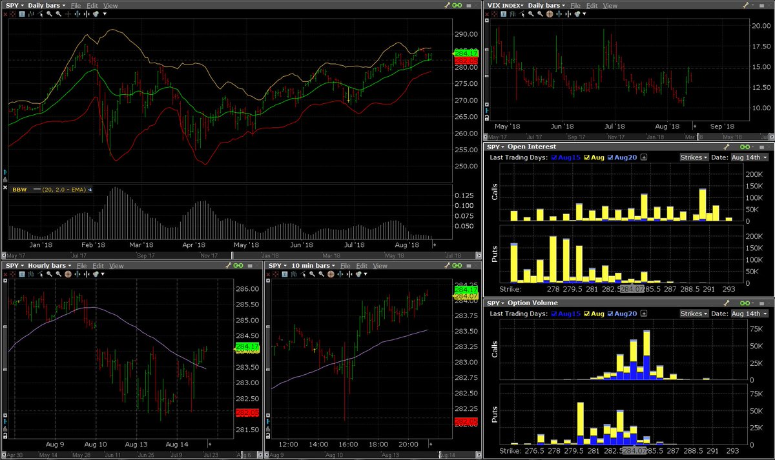The height and width of the screenshot is (460, 775).
Task: Open the Hourly bars dropdown
Action: [x=49, y=266]
